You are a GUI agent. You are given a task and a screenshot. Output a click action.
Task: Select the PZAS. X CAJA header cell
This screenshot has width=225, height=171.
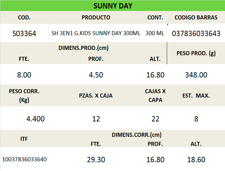tap(96, 96)
